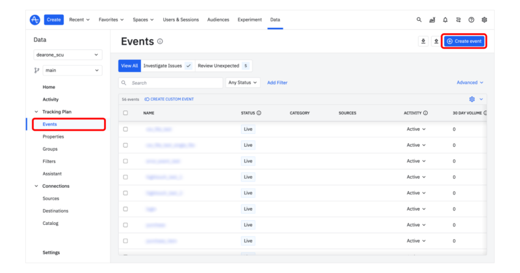Viewport: 520px width, 273px height.
Task: Click the Add Filter link
Action: (x=277, y=83)
